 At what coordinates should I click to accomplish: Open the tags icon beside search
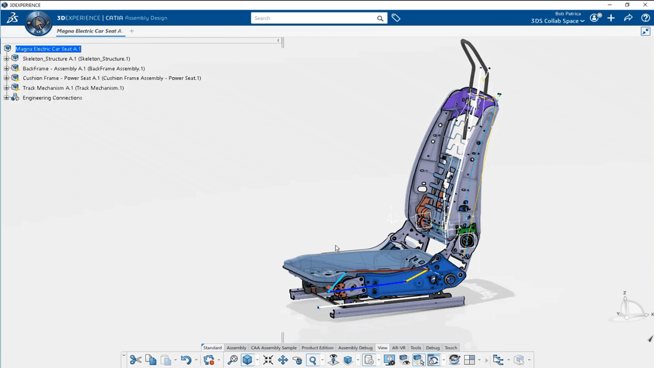(396, 18)
